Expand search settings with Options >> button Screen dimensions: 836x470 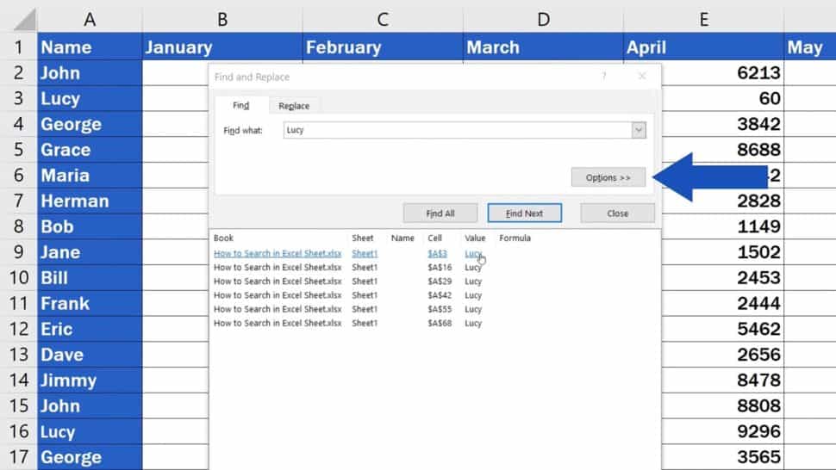[x=608, y=177]
